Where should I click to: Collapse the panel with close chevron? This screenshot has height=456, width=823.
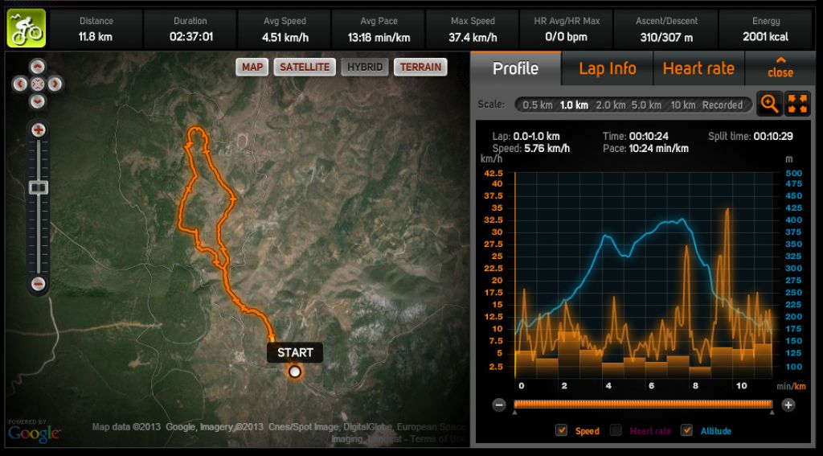click(780, 68)
